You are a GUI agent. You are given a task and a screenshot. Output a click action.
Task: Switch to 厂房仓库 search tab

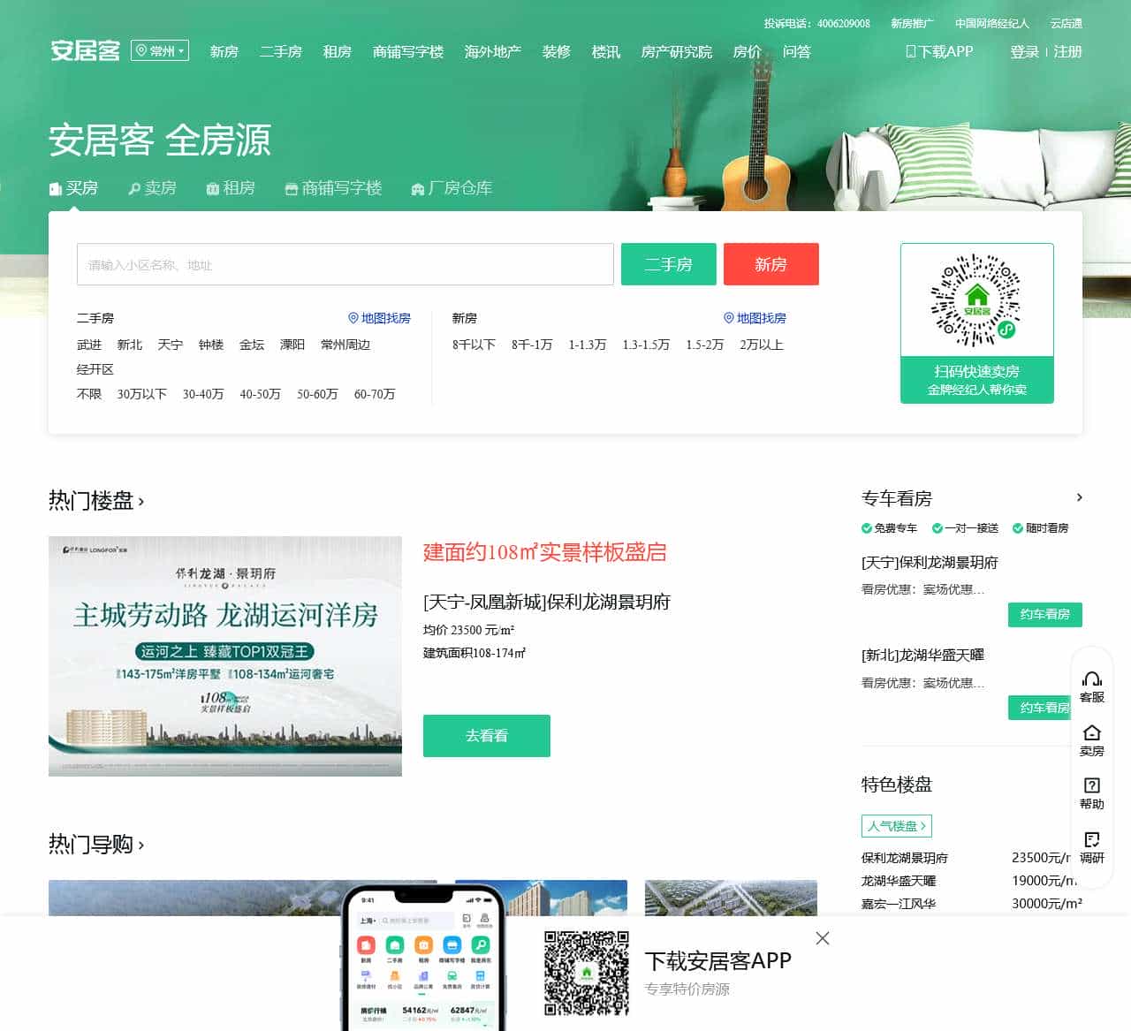pos(452,188)
